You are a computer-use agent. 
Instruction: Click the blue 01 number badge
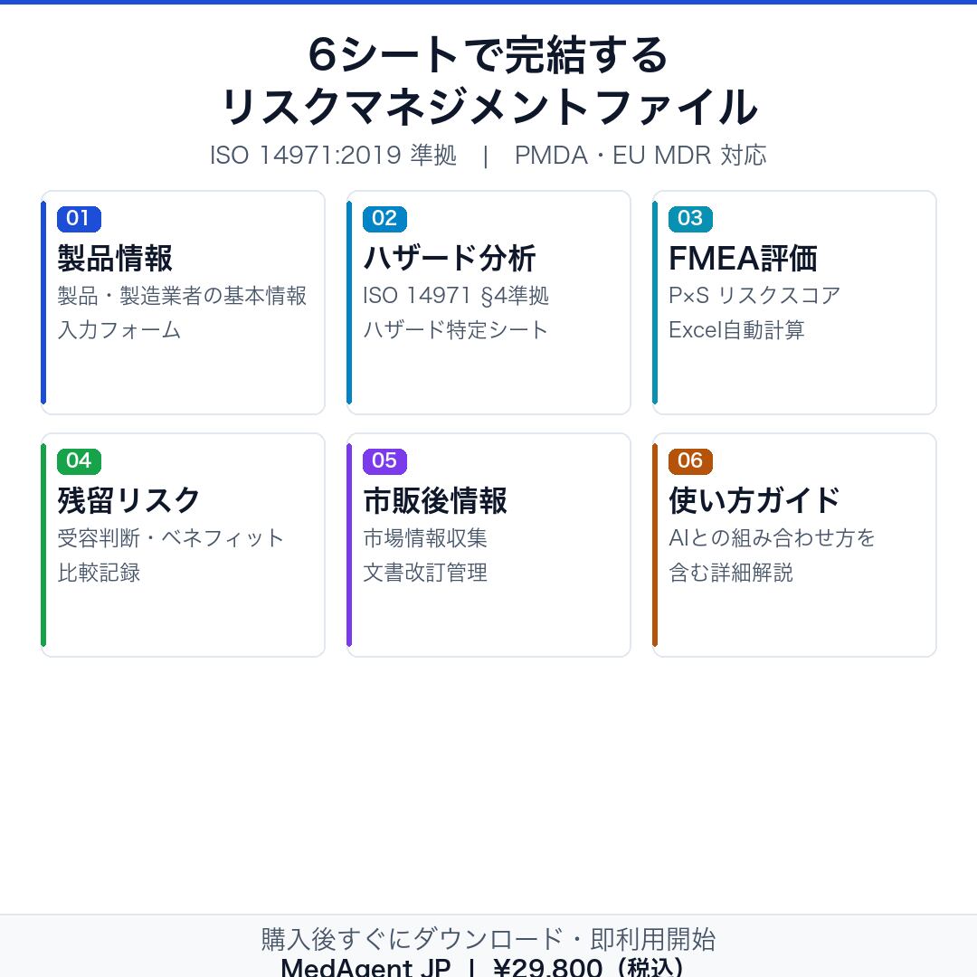click(79, 218)
